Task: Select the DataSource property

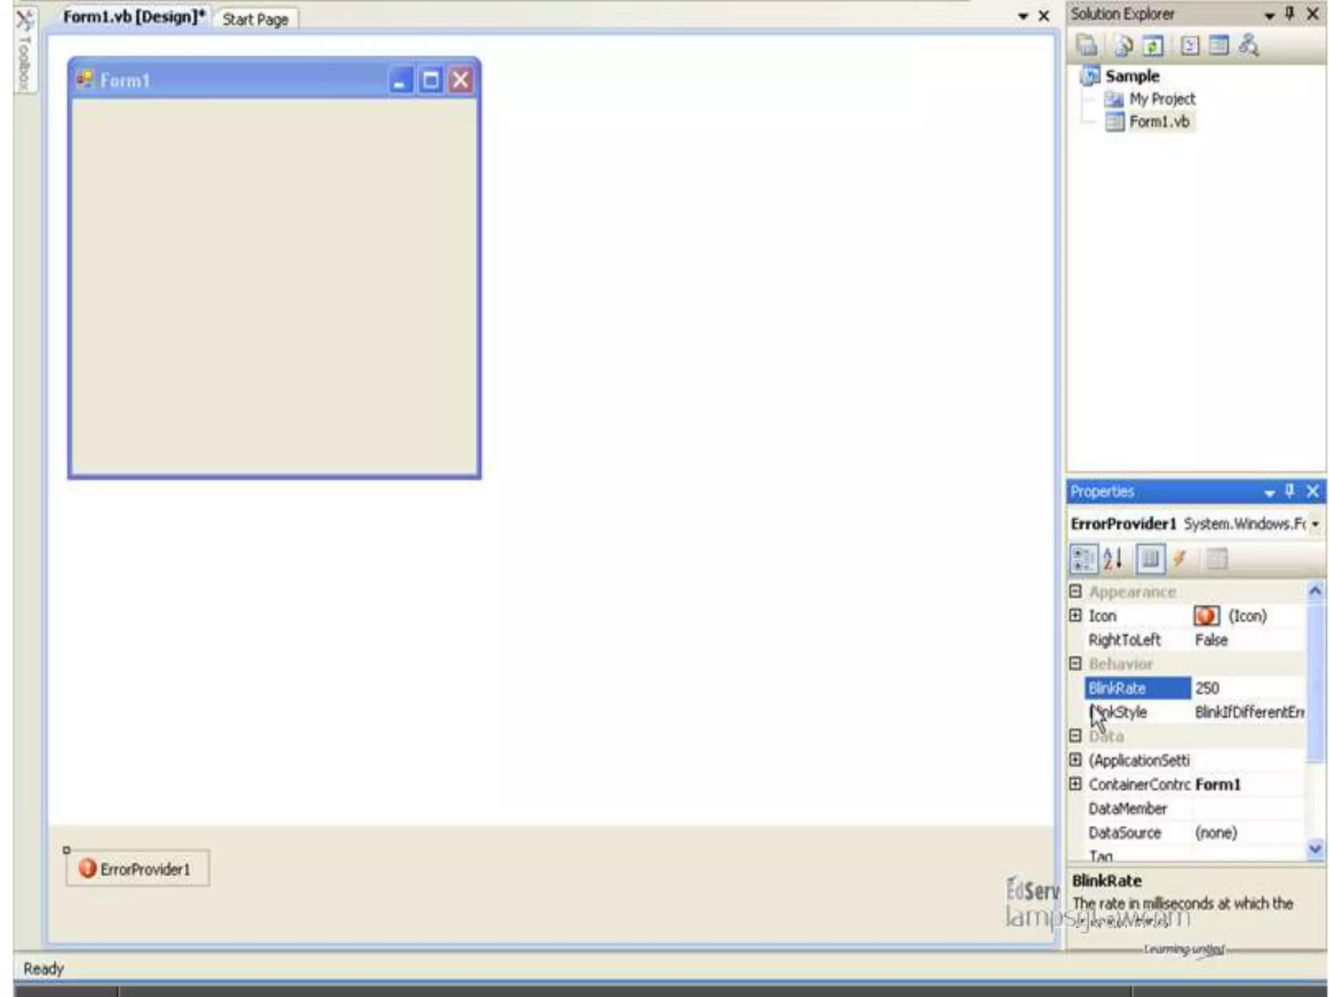Action: 1138,833
